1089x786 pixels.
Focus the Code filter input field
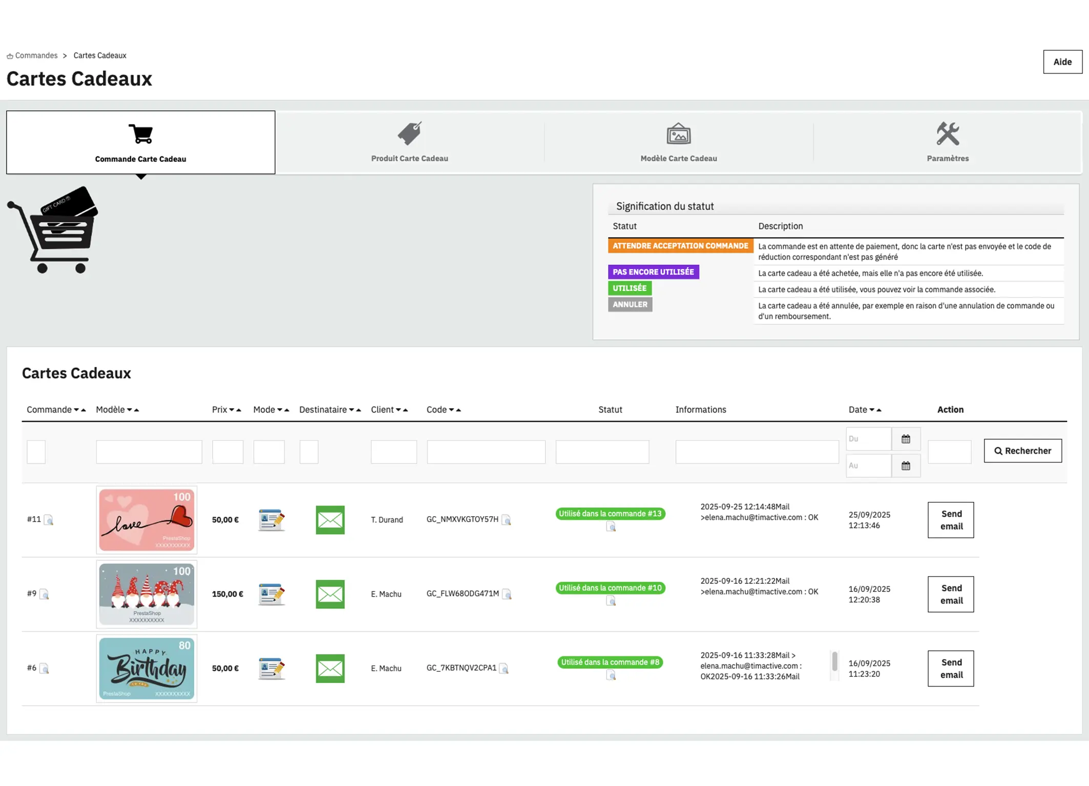(x=486, y=452)
